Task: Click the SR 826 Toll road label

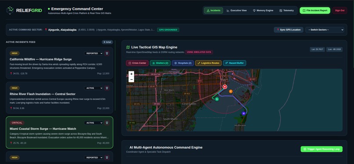Action: click(155, 74)
